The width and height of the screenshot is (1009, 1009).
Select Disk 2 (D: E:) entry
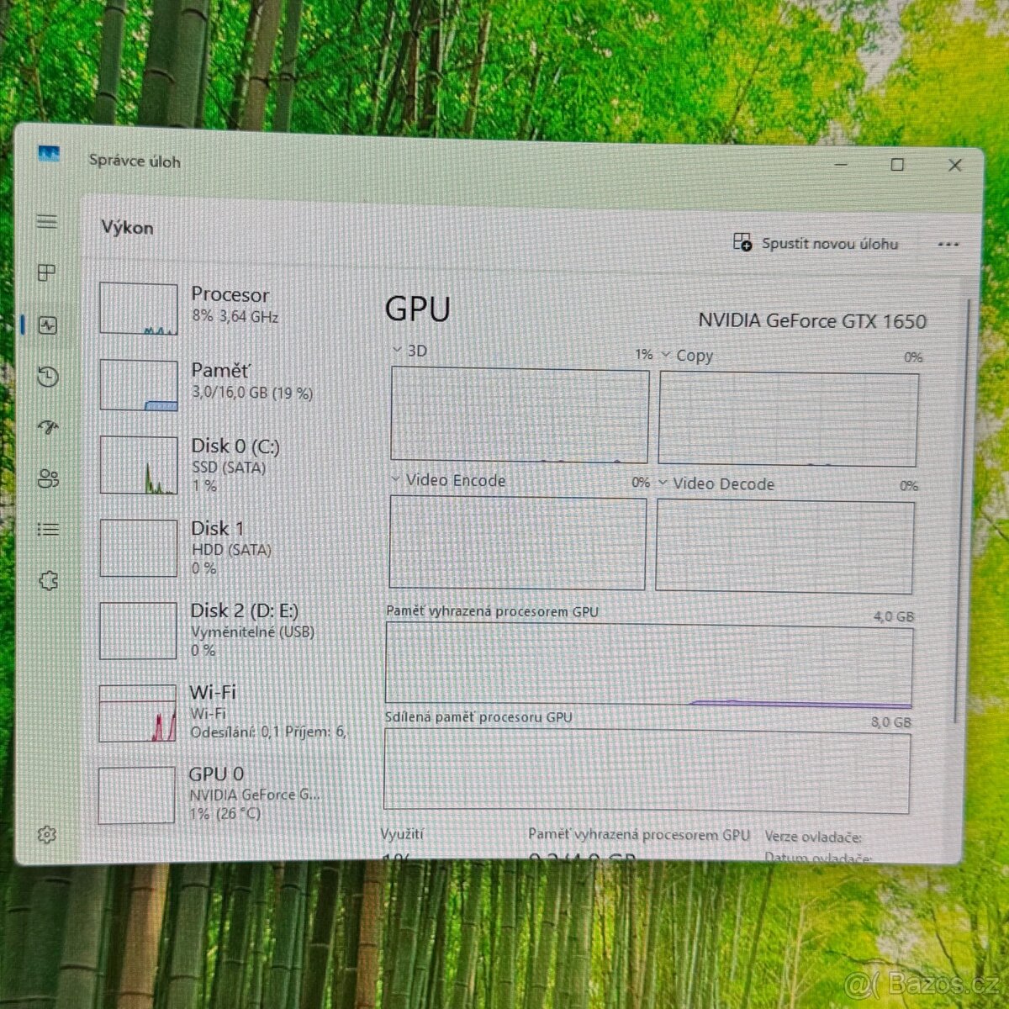[224, 630]
